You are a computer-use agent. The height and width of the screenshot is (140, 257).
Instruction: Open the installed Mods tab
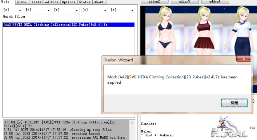(x=45, y=2)
